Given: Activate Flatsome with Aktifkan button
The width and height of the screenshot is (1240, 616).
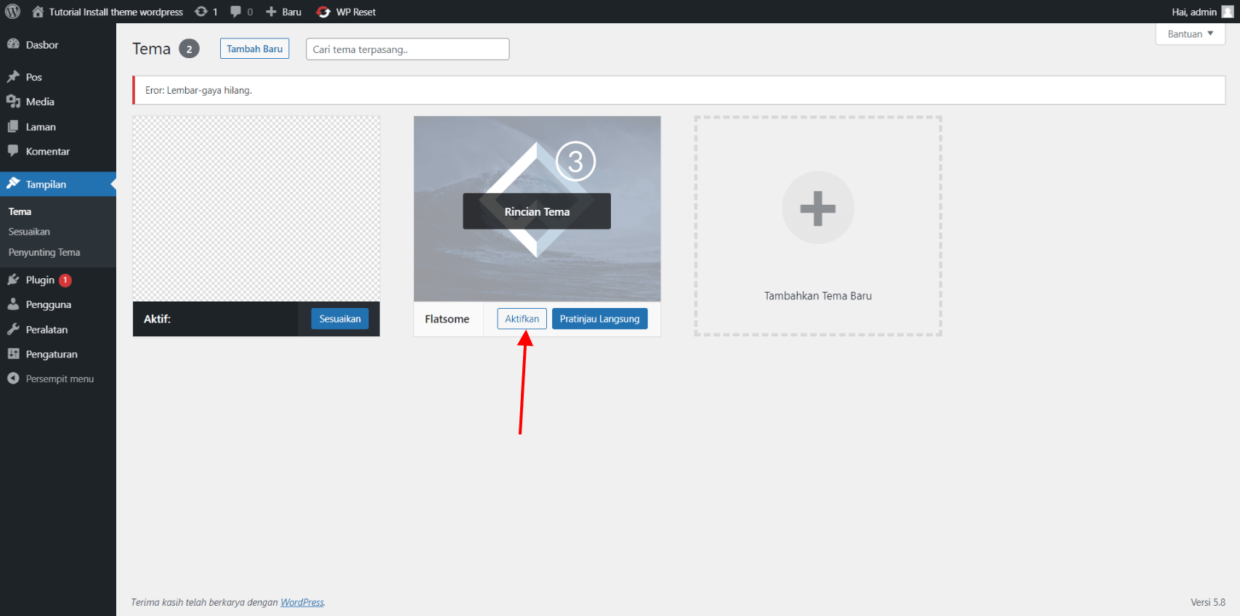Looking at the screenshot, I should (x=522, y=319).
